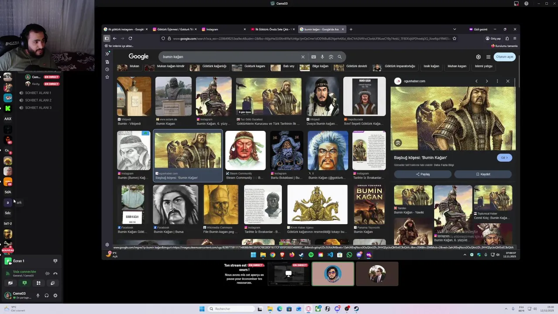Screen dimensions: 558x314
Task: Toggle the browser sidebar panel
Action: tap(106, 38)
